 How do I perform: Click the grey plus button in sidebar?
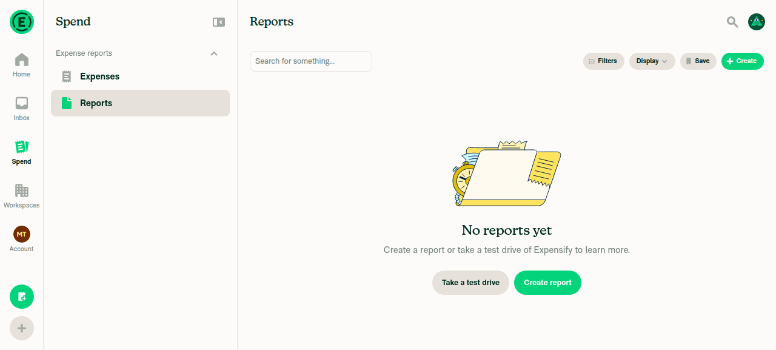click(22, 328)
